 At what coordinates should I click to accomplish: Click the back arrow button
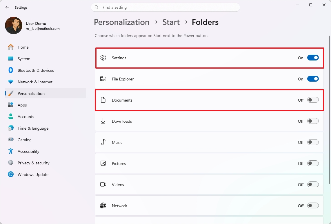tap(7, 7)
